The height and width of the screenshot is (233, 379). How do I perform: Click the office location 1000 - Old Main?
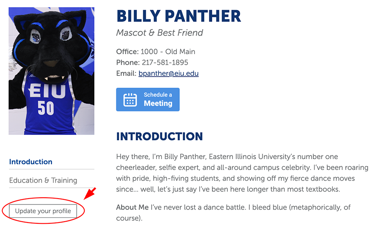tap(168, 52)
